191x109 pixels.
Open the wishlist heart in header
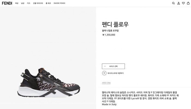pos(183,3)
